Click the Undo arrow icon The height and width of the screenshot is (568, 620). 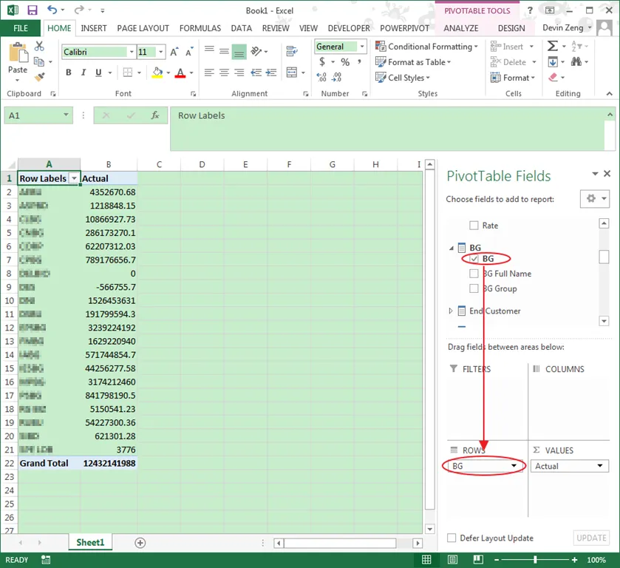click(x=52, y=10)
